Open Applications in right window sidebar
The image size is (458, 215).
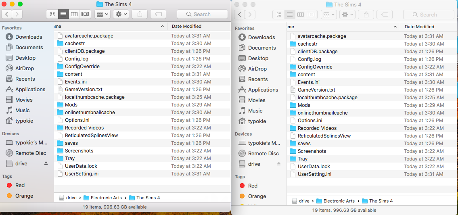coord(258,90)
